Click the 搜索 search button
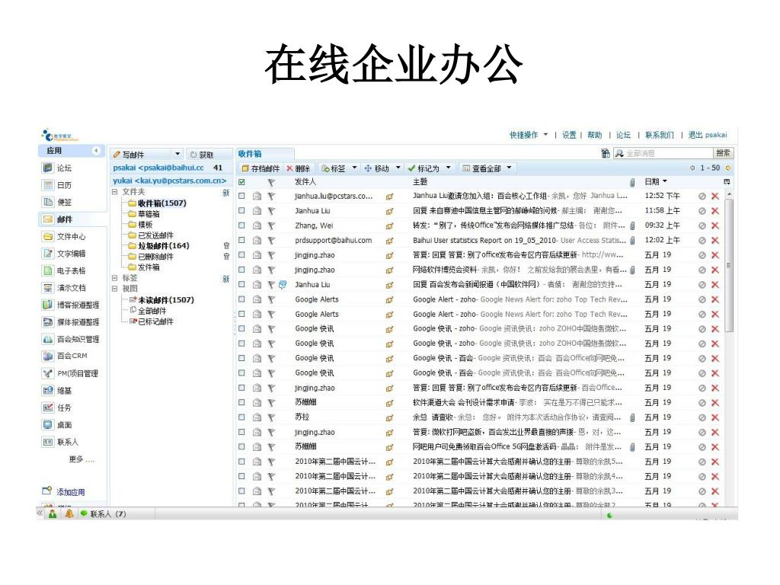 point(723,153)
